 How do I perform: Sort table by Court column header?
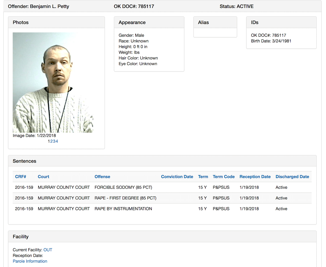click(x=43, y=177)
